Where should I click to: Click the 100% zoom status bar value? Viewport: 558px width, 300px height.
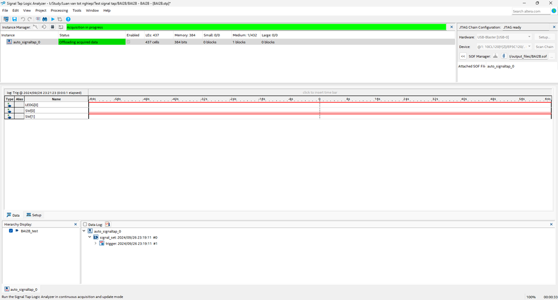(x=531, y=297)
